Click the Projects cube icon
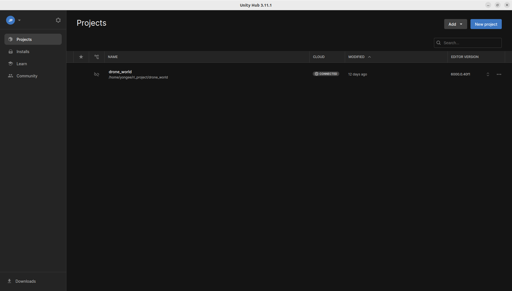The image size is (512, 291). (x=11, y=39)
